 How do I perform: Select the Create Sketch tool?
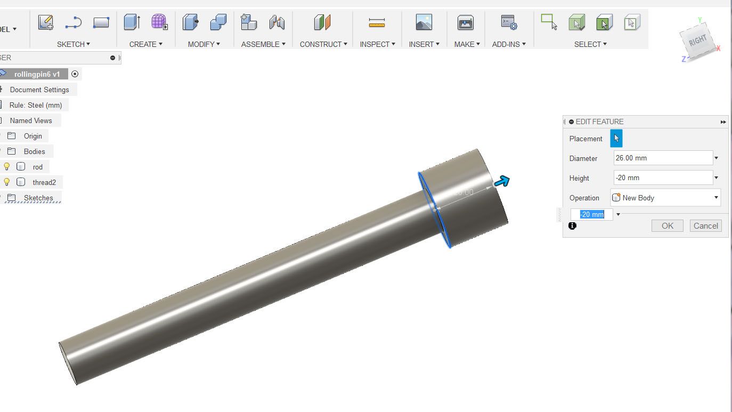pos(46,22)
